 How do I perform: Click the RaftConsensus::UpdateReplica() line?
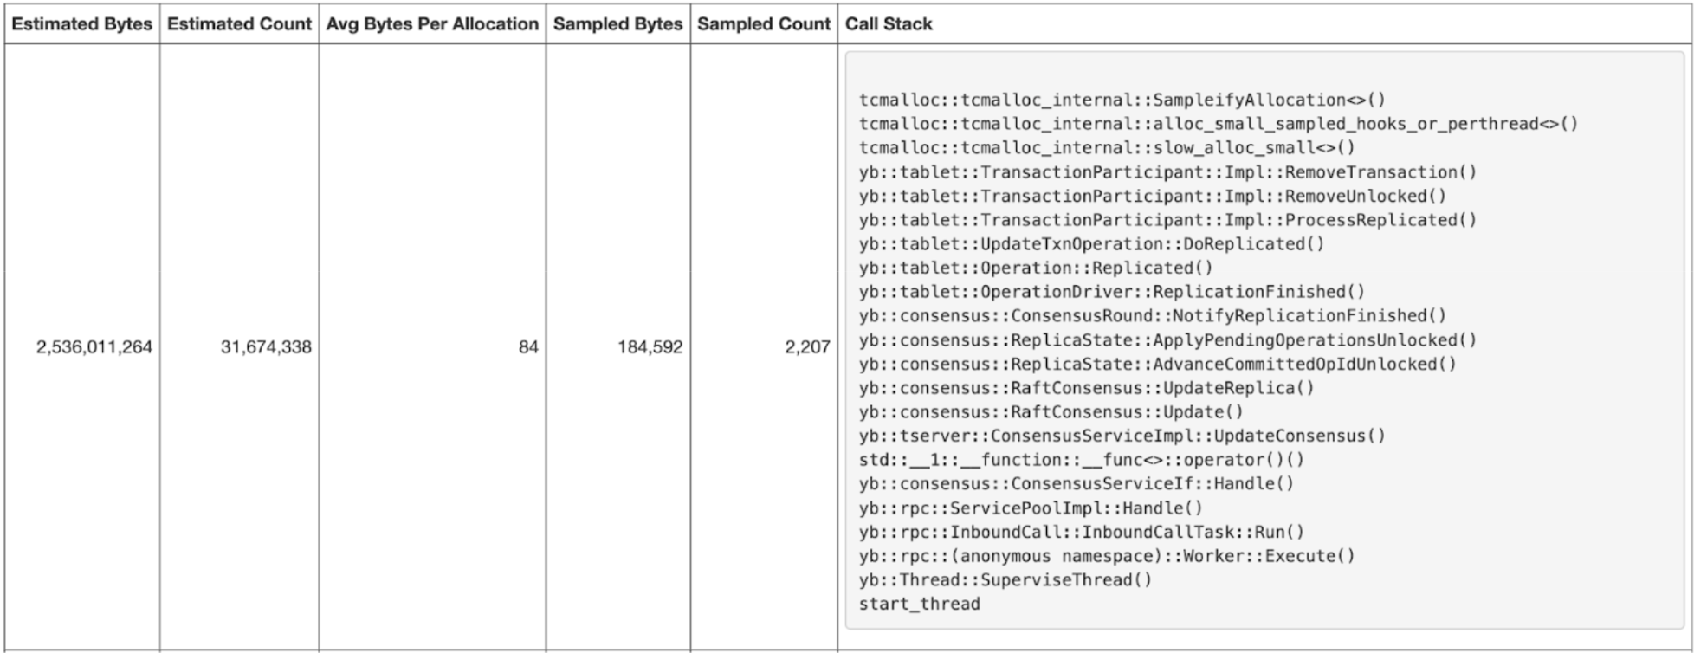(x=1086, y=388)
